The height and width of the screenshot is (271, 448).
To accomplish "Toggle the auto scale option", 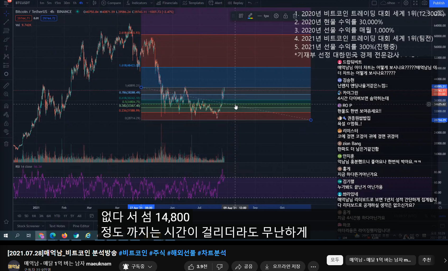I will pos(442,216).
